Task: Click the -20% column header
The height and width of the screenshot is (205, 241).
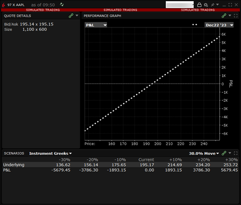Action: tap(92, 160)
